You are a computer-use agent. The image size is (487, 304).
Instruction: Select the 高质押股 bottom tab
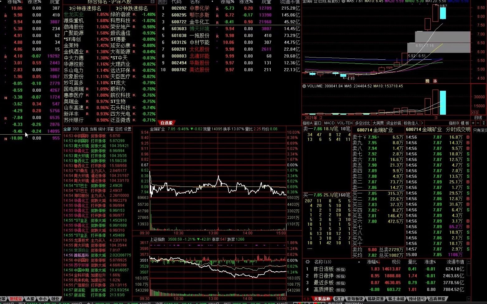pos(437,299)
